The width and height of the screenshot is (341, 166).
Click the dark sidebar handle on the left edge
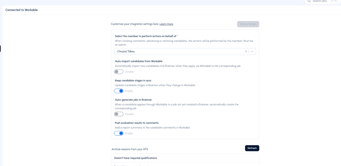[0, 49]
